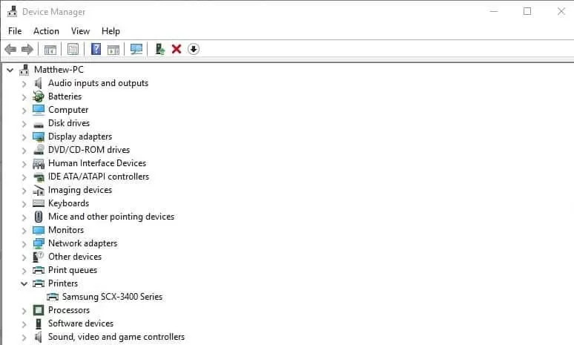Click the red X Uninstall device icon
The width and height of the screenshot is (574, 345).
(x=177, y=49)
